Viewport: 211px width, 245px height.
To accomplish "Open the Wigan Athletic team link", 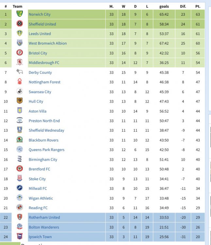I will [x=41, y=198].
